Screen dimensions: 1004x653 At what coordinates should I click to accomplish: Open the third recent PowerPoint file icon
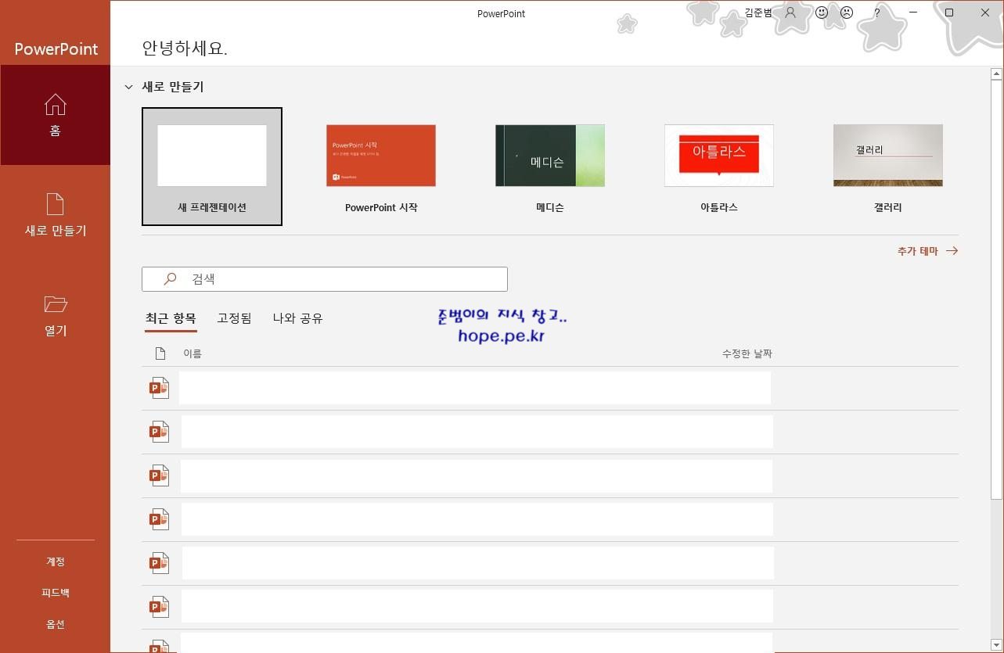pos(160,475)
